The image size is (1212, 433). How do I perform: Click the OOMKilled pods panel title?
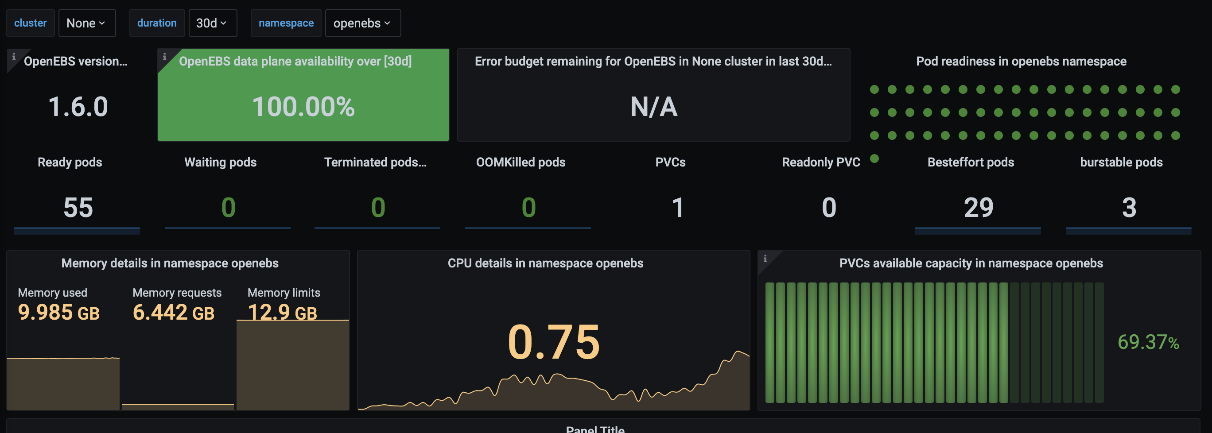click(521, 162)
